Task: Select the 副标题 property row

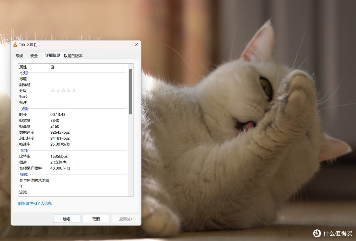Action: [x=73, y=85]
